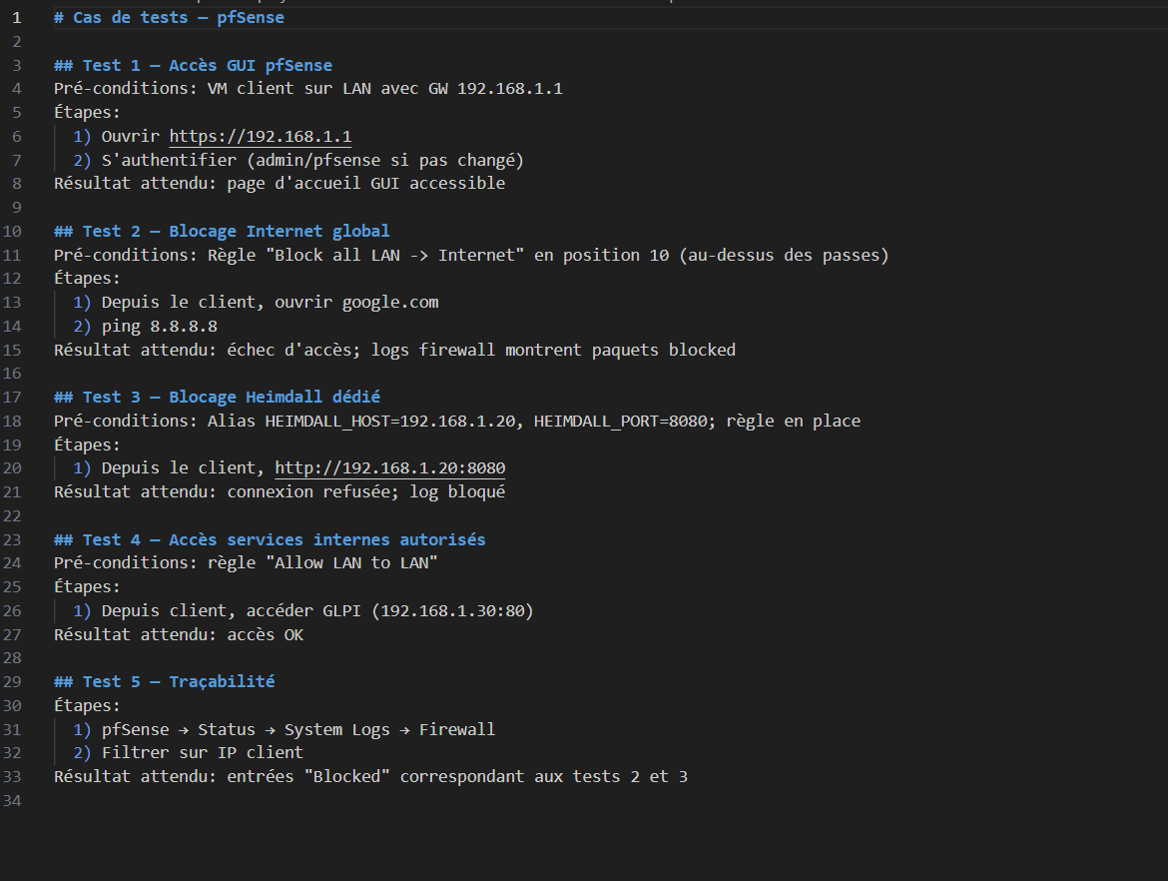Click the "Test 5 — Traçabilité" heading
The image size is (1168, 881).
(x=178, y=682)
